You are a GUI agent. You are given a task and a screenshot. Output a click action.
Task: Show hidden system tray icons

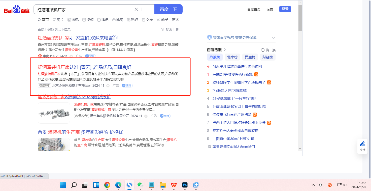(313, 185)
